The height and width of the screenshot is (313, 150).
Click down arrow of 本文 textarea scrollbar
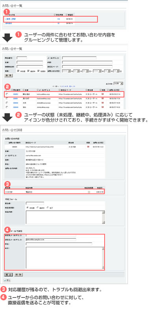pos(103,267)
